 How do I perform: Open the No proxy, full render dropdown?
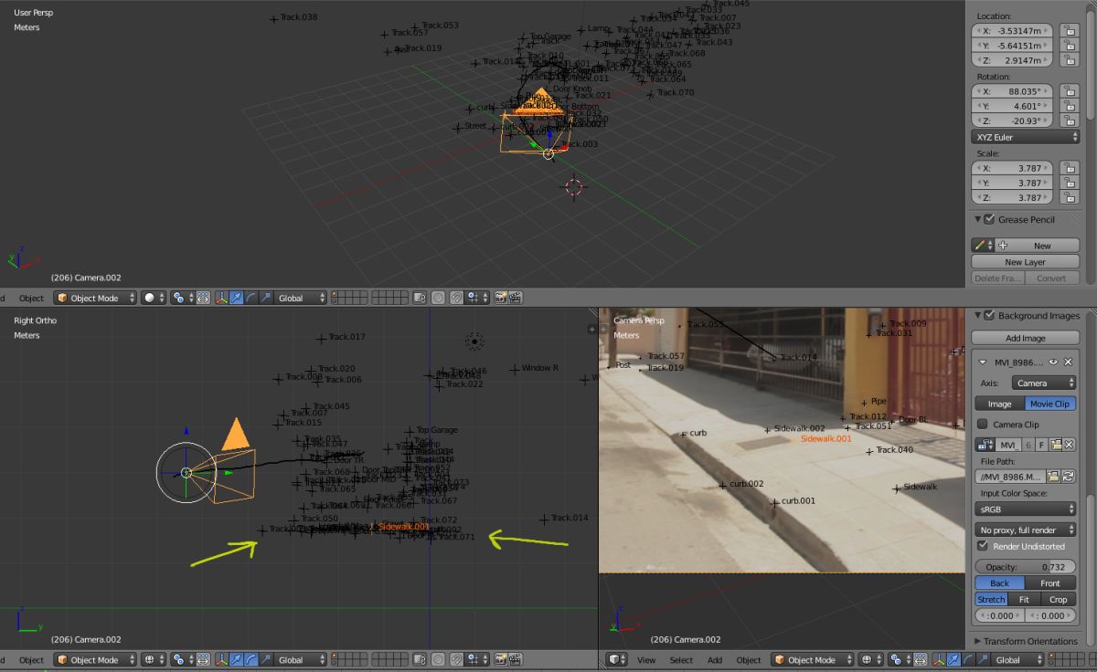[1025, 530]
